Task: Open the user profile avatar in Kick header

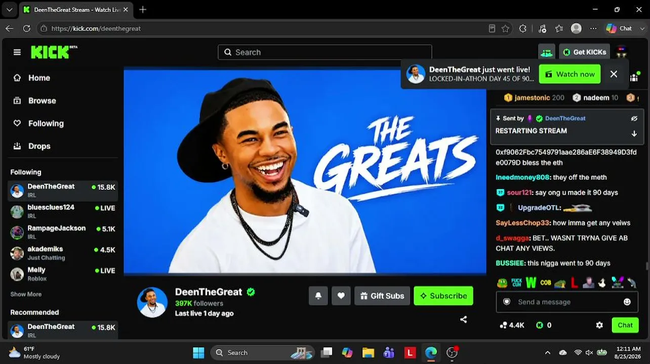Action: click(622, 52)
